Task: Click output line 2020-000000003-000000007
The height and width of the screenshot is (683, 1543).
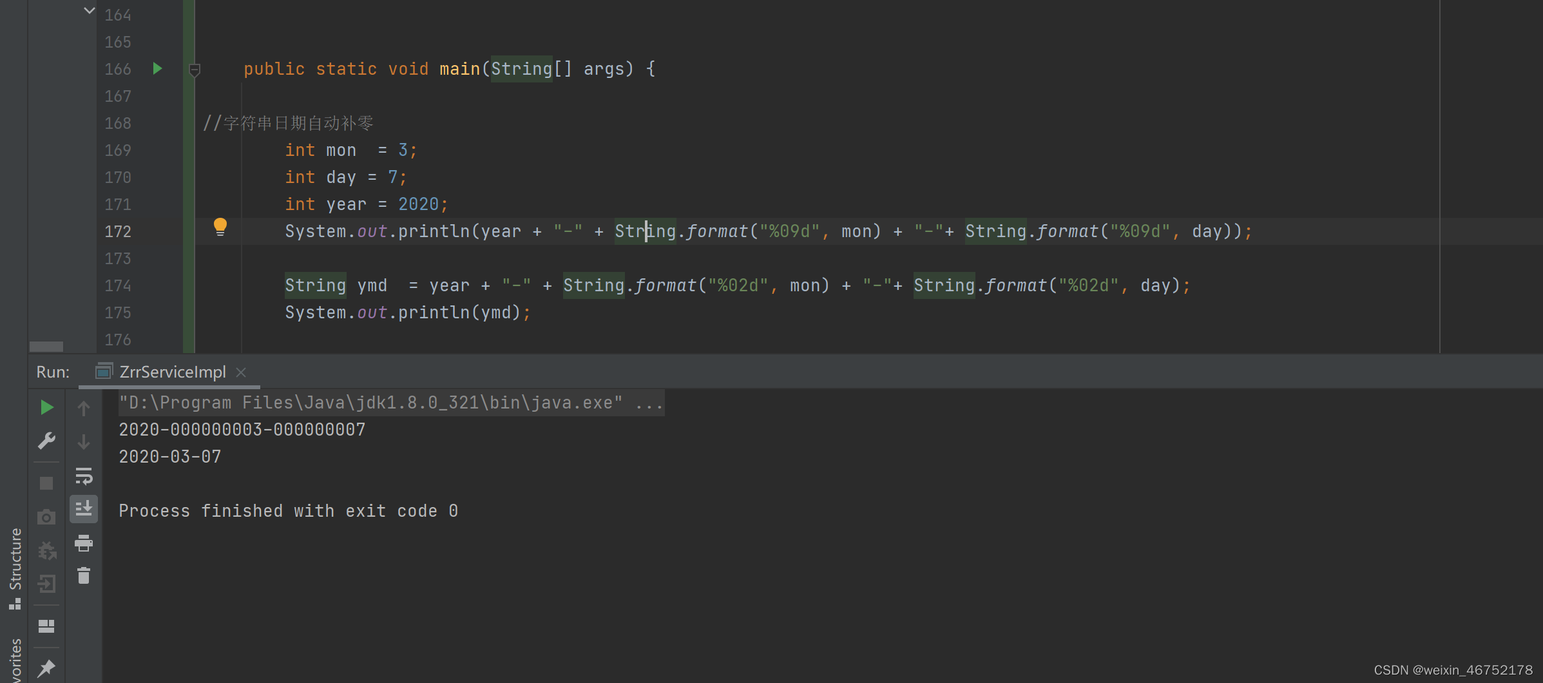Action: pos(242,430)
